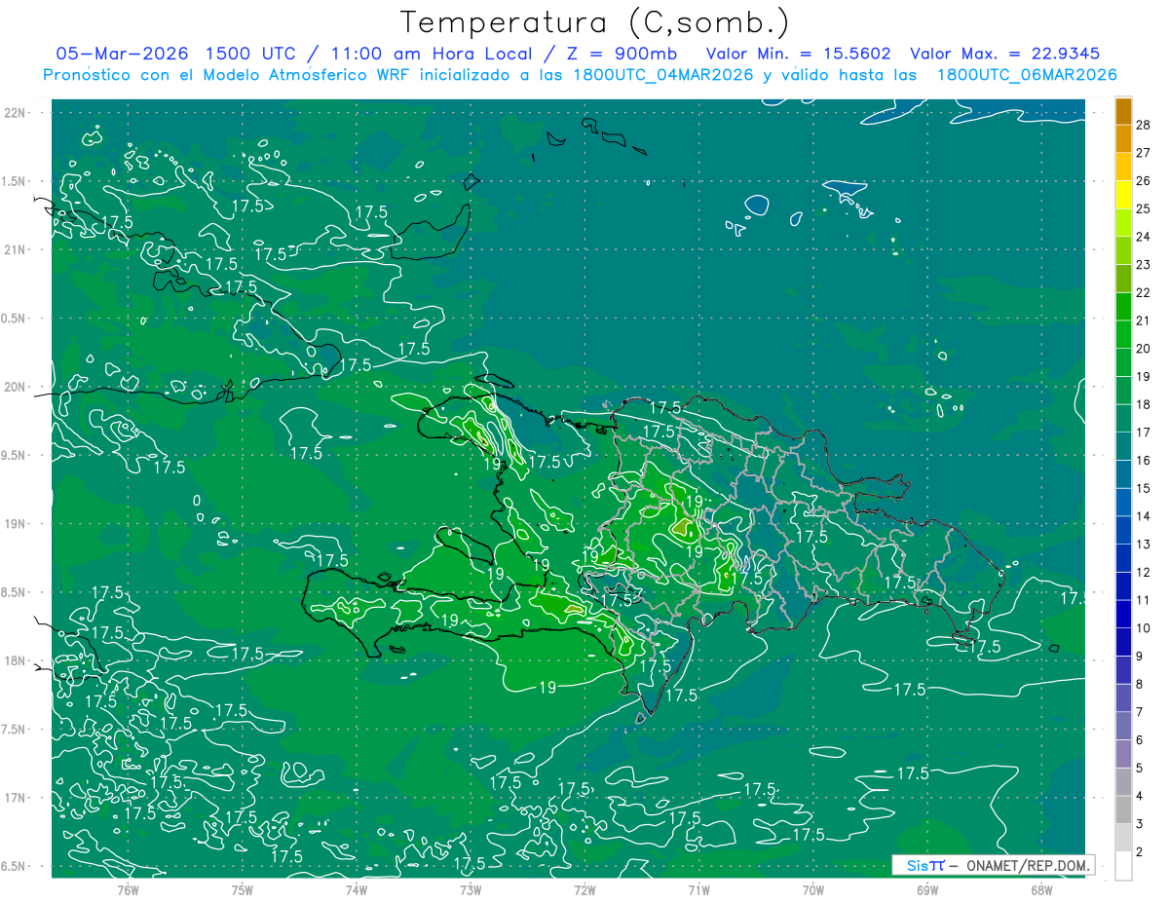This screenshot has height=903, width=1169.
Task: Click legend scale value 28
Action: [1143, 125]
